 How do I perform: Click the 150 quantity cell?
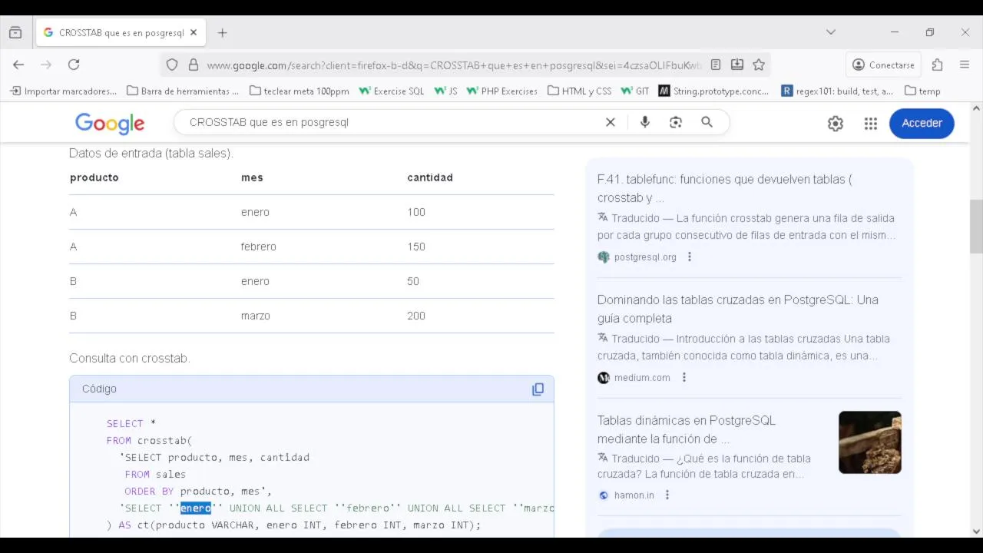click(415, 247)
